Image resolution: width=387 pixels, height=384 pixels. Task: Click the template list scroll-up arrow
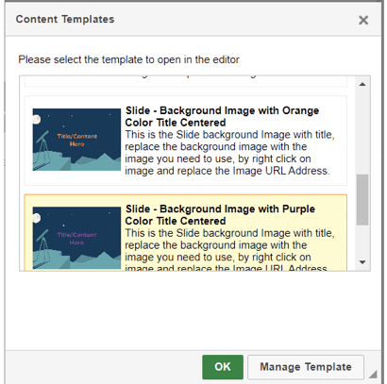(x=362, y=84)
